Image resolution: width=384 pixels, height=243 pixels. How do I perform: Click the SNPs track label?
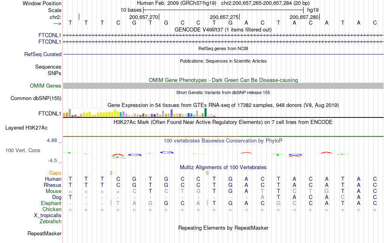tap(55, 73)
